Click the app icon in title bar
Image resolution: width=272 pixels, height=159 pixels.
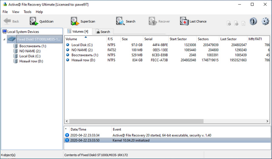[5, 4]
